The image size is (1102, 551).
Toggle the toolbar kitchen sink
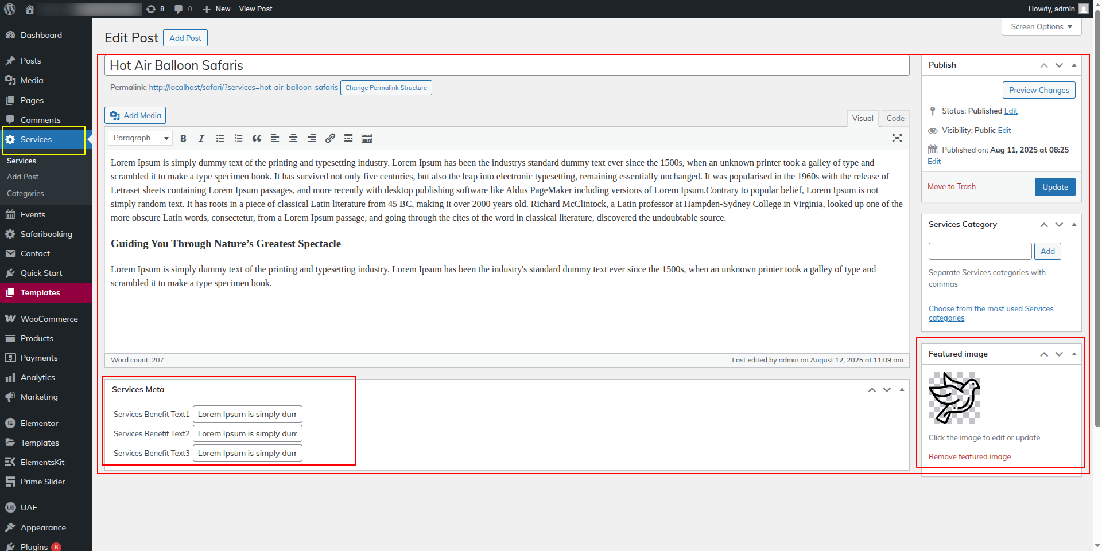pyautogui.click(x=367, y=139)
